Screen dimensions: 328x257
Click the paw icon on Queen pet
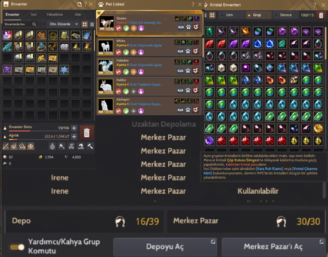188,27
